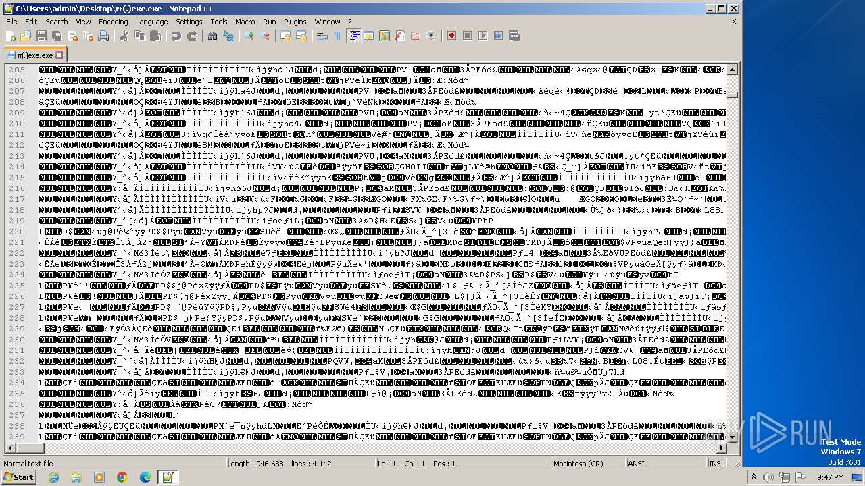Open the Plugins menu
Image resolution: width=865 pixels, height=486 pixels.
click(x=295, y=22)
